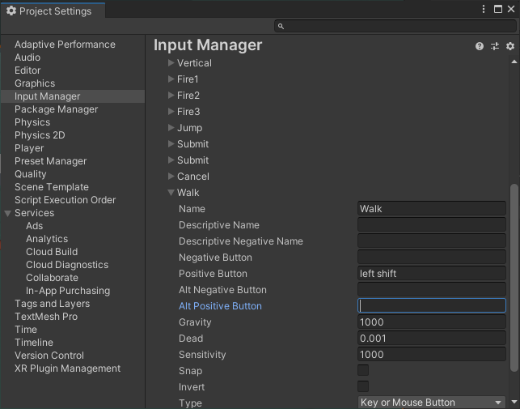
Task: Maximize the Project Settings window
Action: (498, 9)
